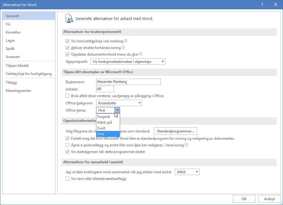Uncheck Vis miniverktøylinje ved merking
Screen dimensions: 283x205
tap(67, 41)
